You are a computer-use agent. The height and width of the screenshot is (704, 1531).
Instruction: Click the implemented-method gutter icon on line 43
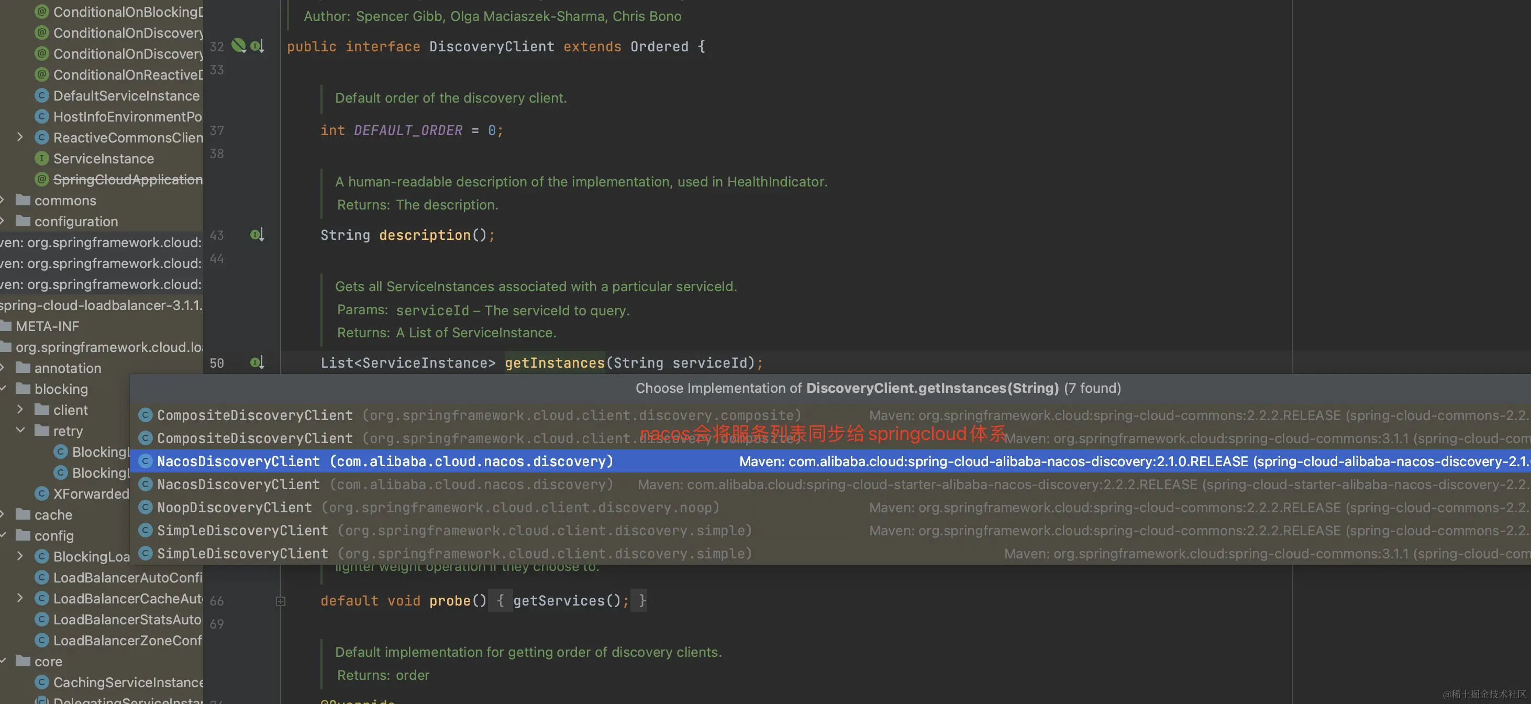tap(257, 235)
